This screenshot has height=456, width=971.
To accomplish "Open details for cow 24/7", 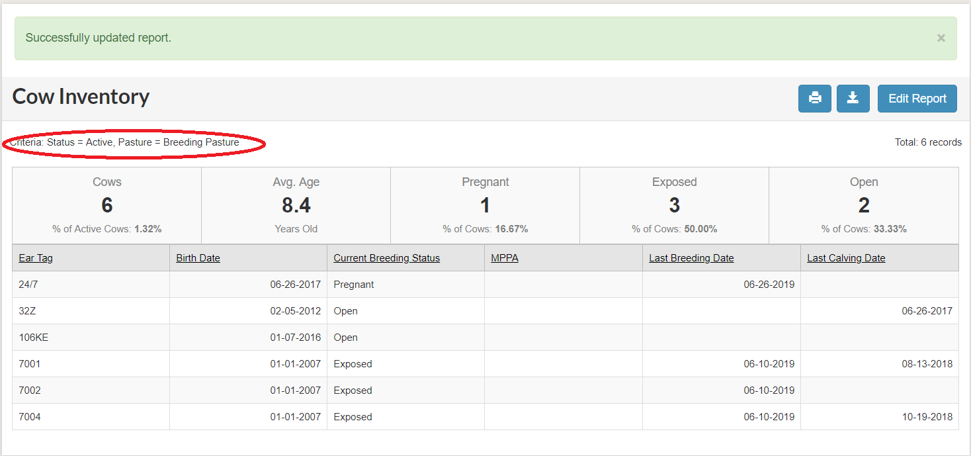I will tap(26, 284).
